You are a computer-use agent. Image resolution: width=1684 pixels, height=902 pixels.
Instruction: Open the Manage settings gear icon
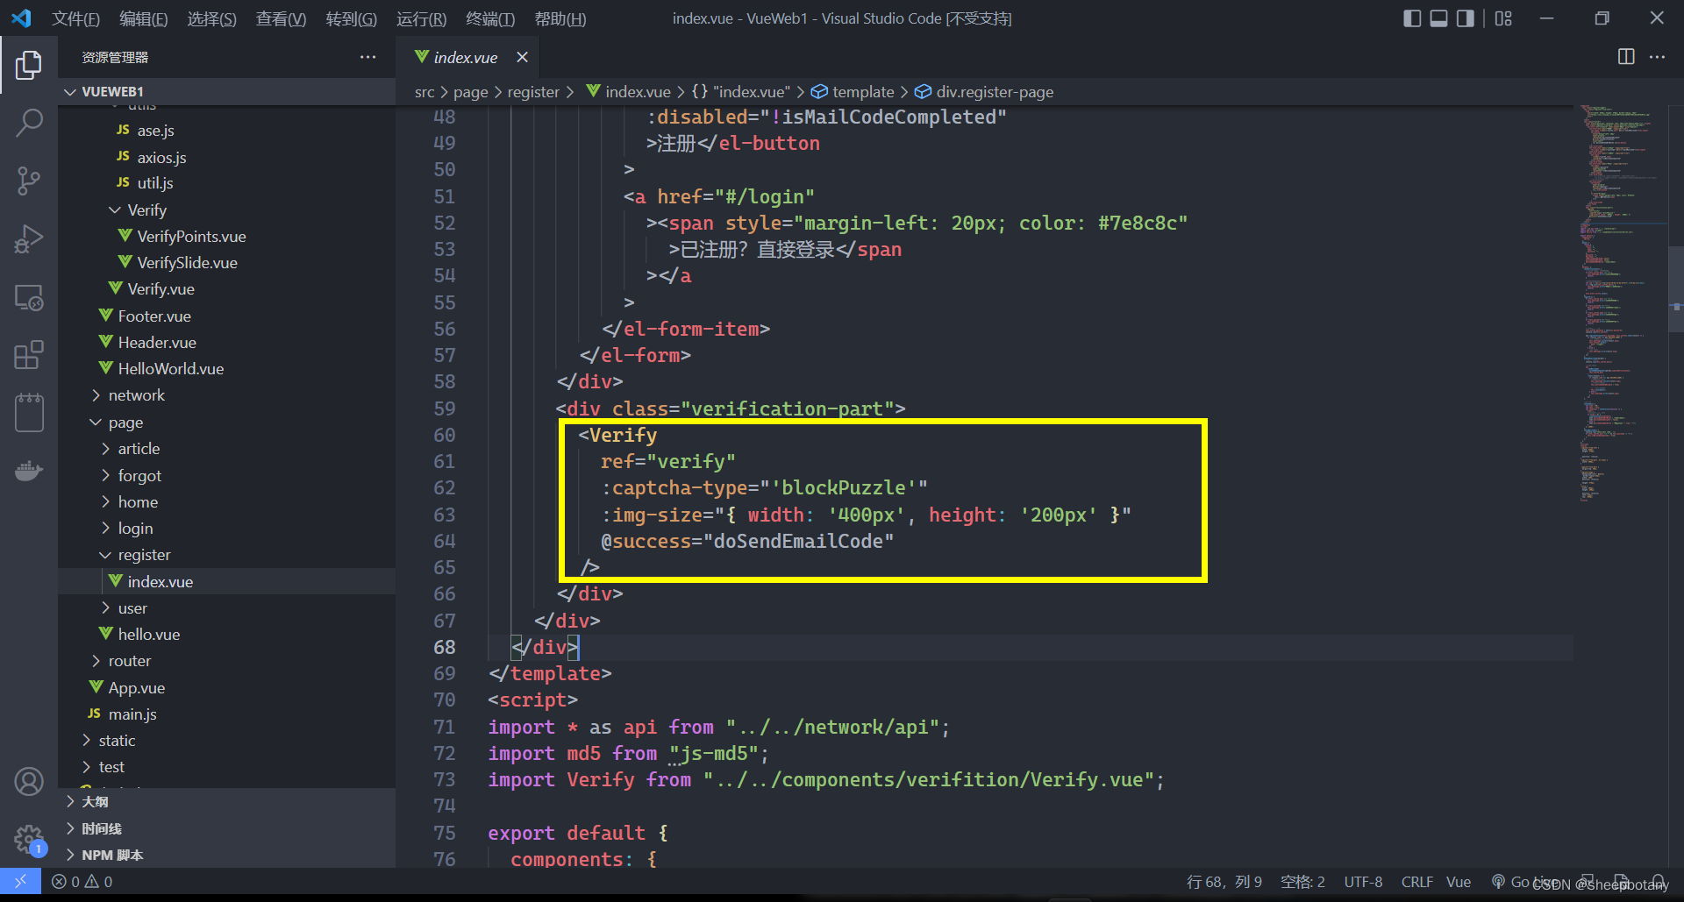point(30,839)
